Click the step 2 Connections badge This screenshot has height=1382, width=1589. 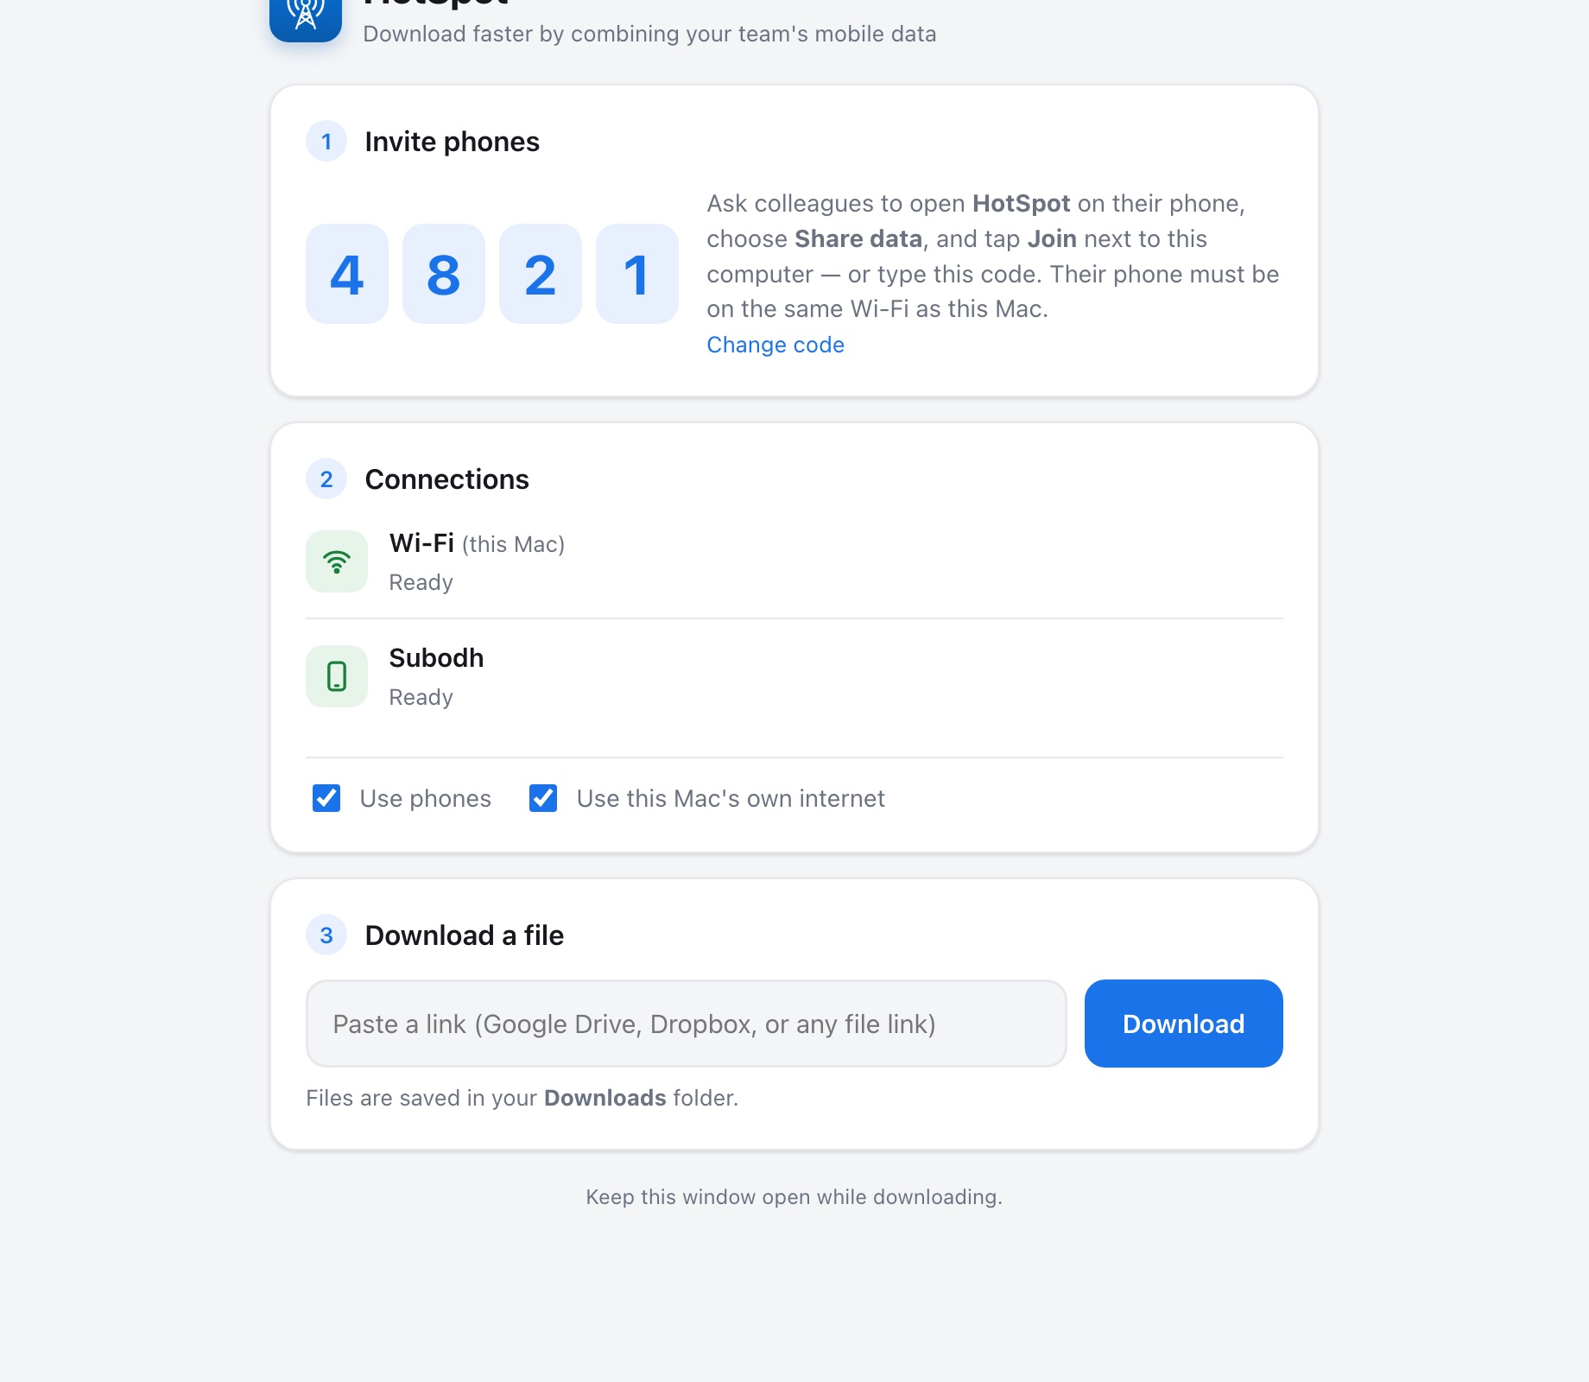326,479
